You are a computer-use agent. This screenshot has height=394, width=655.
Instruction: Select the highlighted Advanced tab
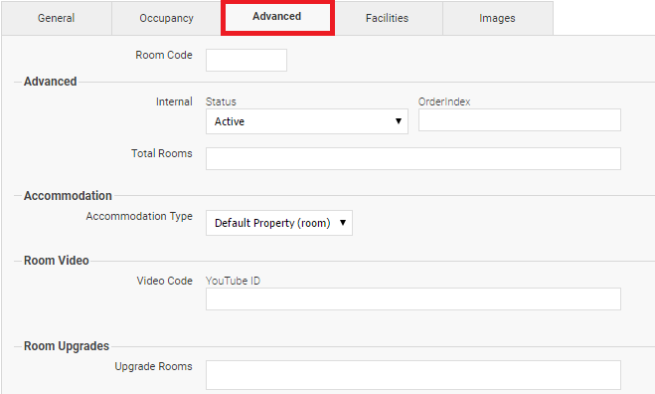(277, 18)
